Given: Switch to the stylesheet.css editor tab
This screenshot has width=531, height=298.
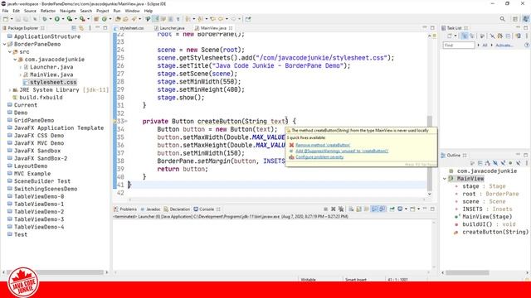Looking at the screenshot, I should (x=131, y=28).
